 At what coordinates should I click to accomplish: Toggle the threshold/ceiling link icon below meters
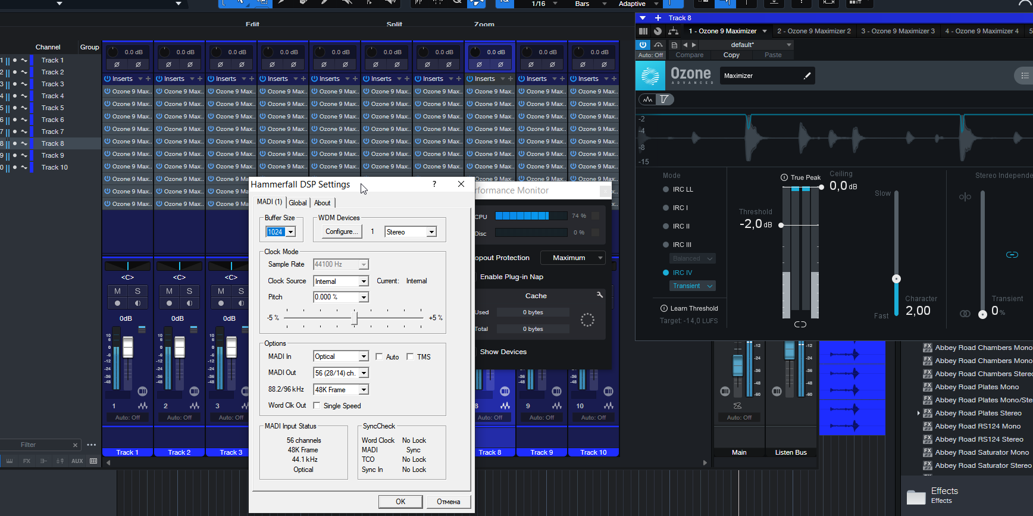coord(800,324)
